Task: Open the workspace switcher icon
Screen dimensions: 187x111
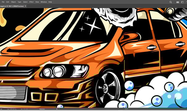Action: click(182, 2)
